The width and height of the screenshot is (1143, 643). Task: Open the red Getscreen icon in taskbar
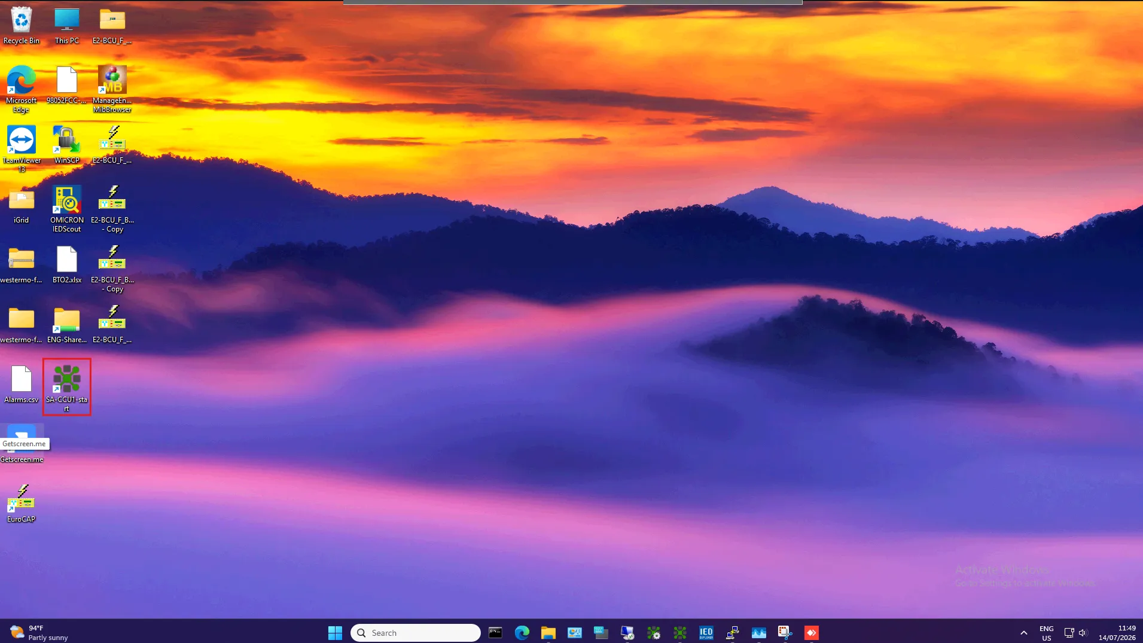811,632
